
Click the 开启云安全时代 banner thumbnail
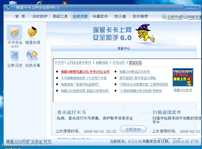(183, 77)
